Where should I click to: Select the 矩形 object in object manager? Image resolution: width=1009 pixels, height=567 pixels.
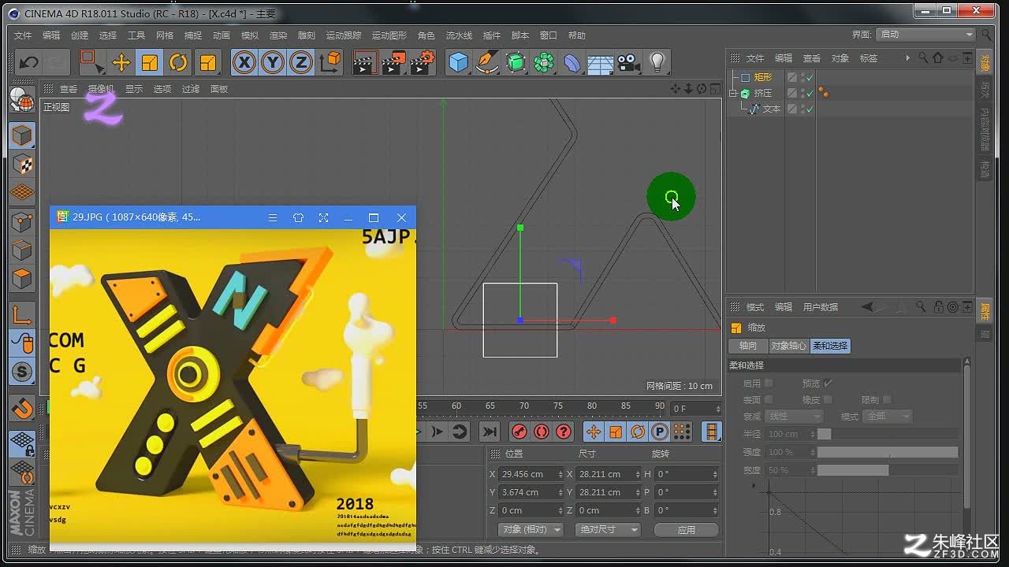(x=763, y=77)
